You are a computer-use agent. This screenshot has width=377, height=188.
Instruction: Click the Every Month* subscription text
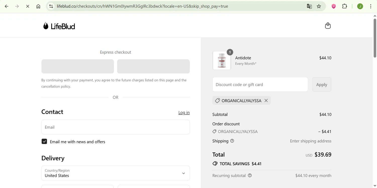click(246, 64)
